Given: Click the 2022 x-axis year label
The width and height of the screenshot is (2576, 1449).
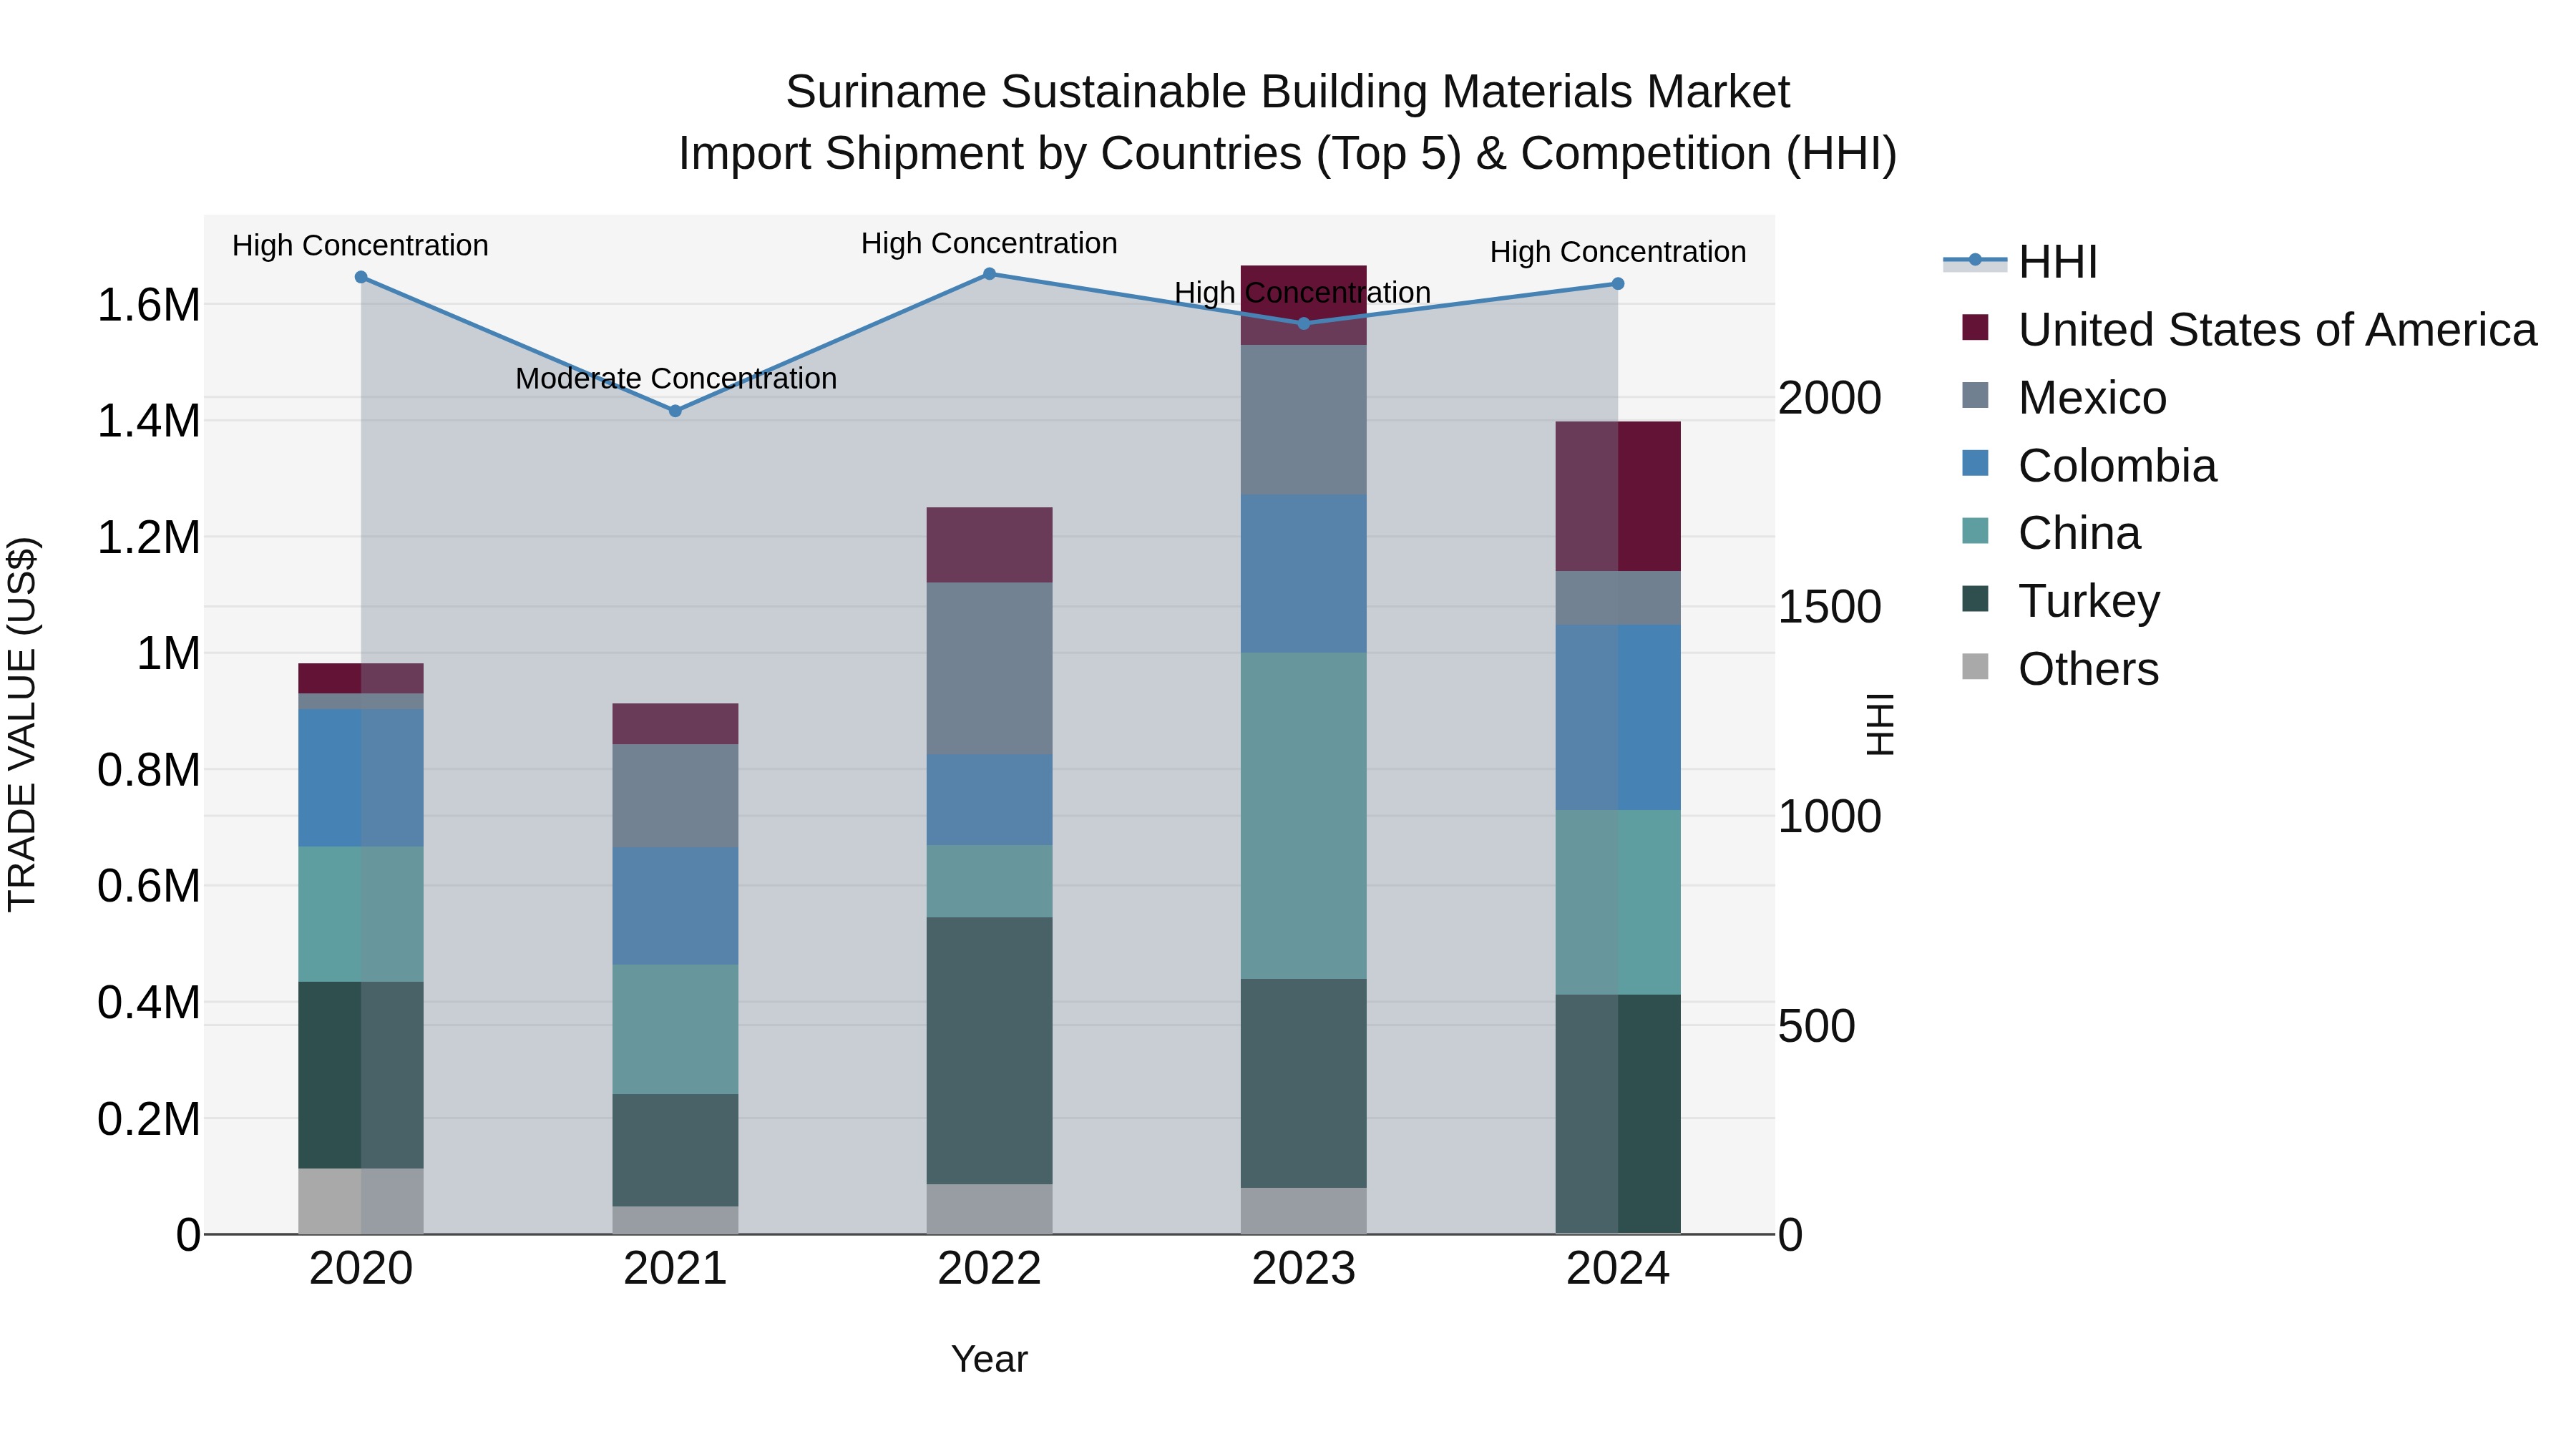Looking at the screenshot, I should coord(989,1269).
